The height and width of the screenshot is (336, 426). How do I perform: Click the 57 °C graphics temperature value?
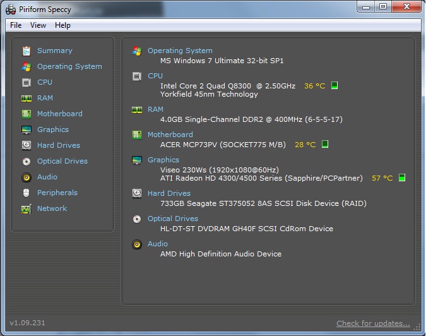click(382, 178)
